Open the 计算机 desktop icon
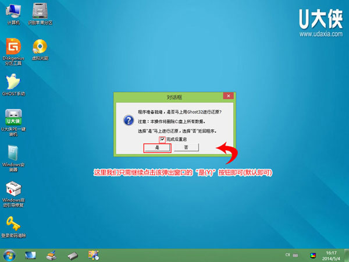 [x=13, y=14]
